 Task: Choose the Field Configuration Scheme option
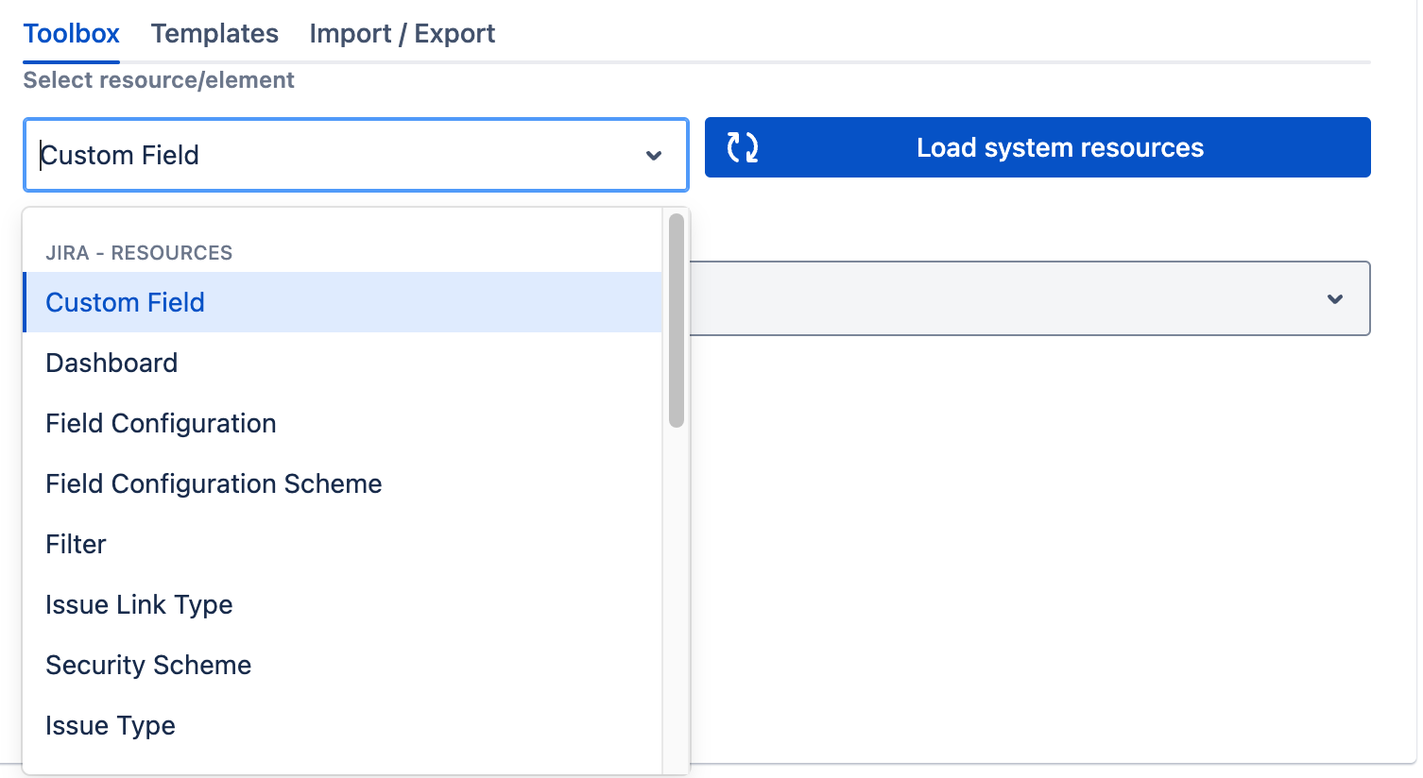pyautogui.click(x=214, y=483)
